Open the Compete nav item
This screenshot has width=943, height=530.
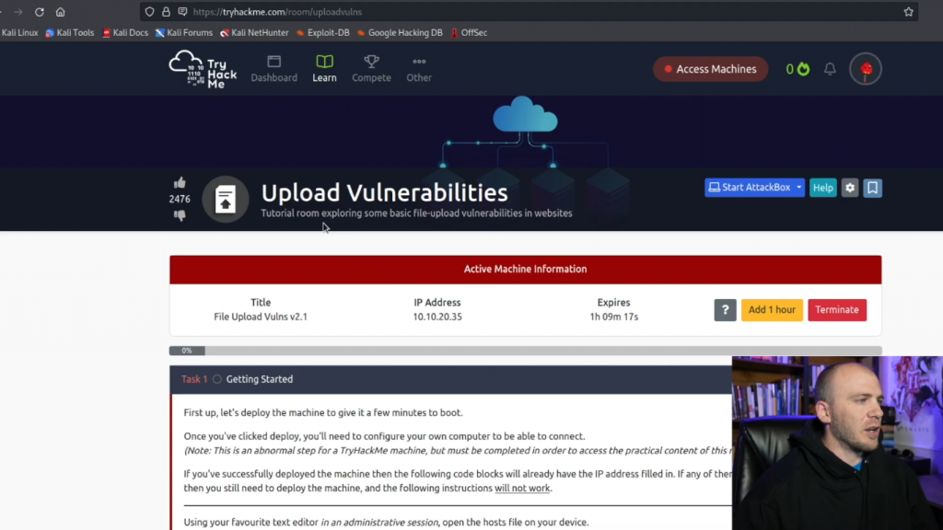[372, 69]
